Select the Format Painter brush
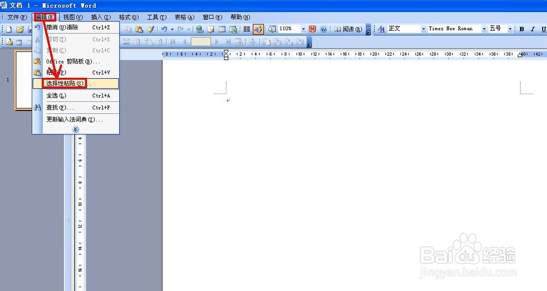 pyautogui.click(x=150, y=30)
